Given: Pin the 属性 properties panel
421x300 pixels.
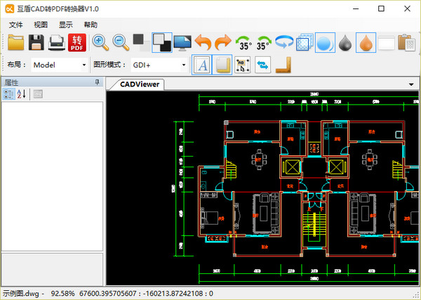Looking at the screenshot, I should pos(98,82).
